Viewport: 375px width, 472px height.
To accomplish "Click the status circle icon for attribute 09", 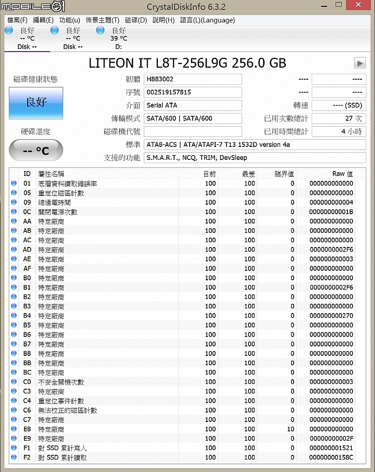I will [x=14, y=202].
